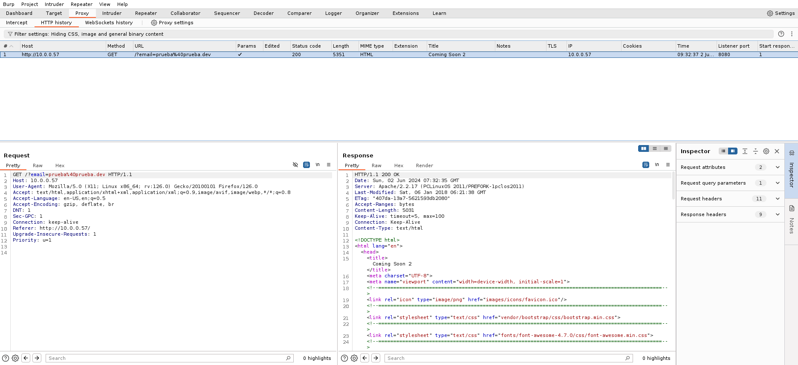
Task: Open the Repeater tool tab
Action: click(x=146, y=13)
